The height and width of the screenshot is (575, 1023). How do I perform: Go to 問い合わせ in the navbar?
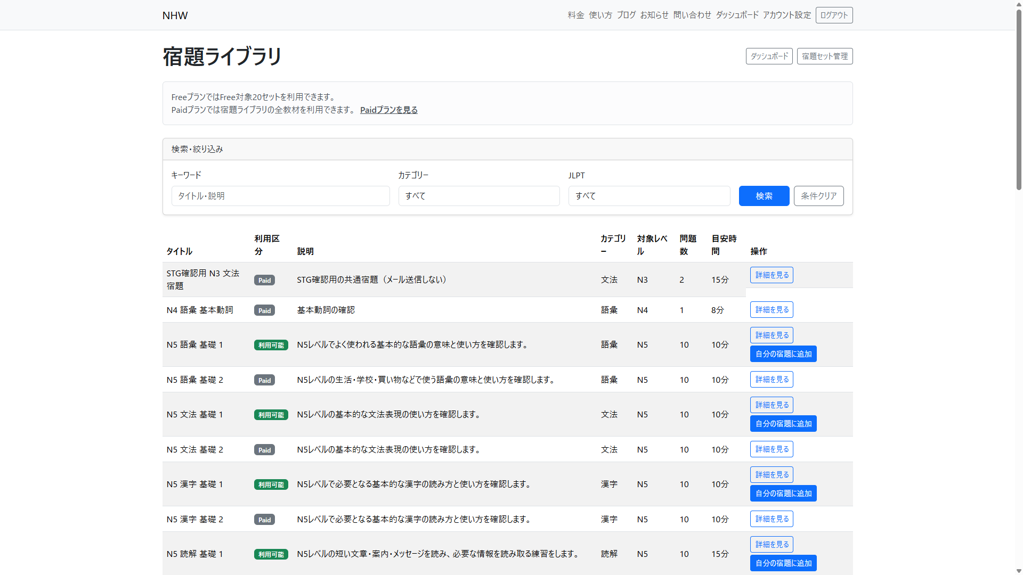[692, 15]
